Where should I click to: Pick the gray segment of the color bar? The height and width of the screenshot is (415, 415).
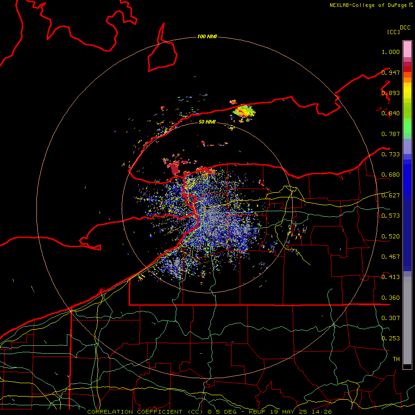tap(407, 320)
